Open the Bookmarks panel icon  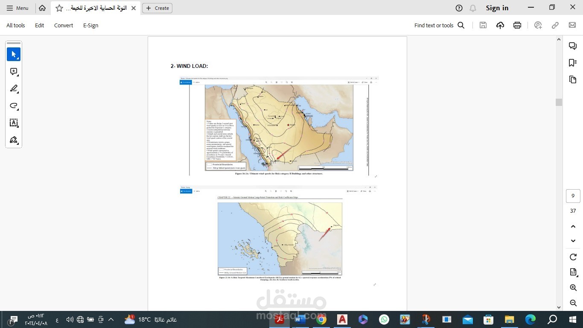[573, 63]
